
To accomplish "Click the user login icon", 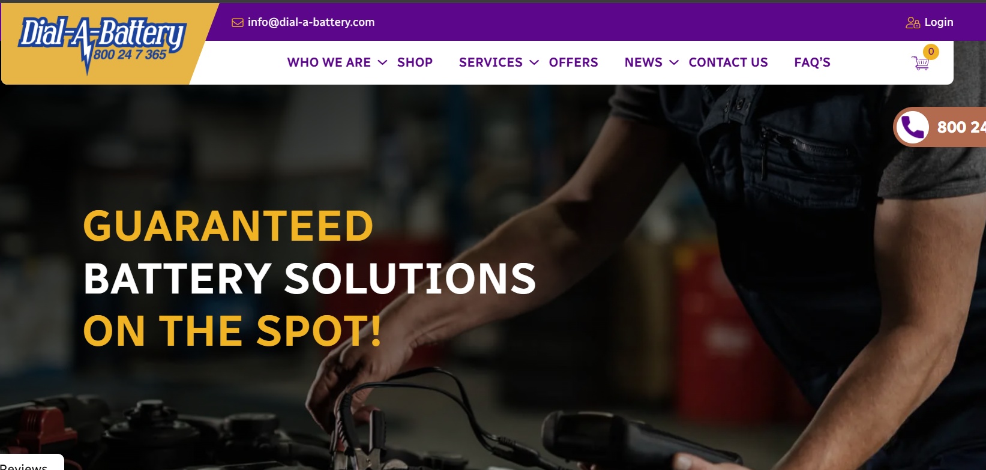I will pyautogui.click(x=913, y=23).
